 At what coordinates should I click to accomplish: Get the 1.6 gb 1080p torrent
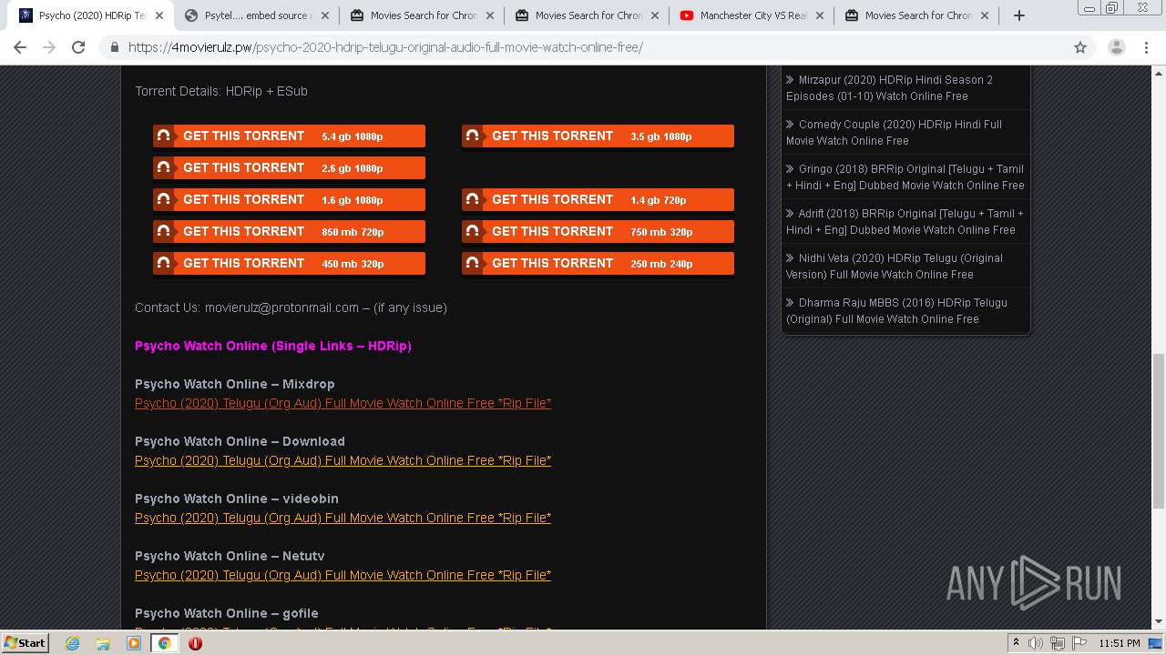point(289,200)
